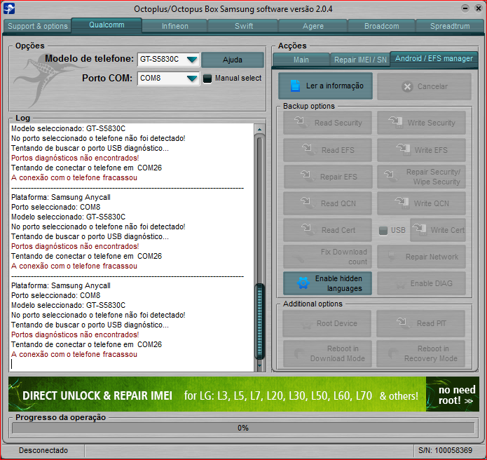Click the Octoplus app logo icon
This screenshot has width=487, height=460.
[x=8, y=8]
